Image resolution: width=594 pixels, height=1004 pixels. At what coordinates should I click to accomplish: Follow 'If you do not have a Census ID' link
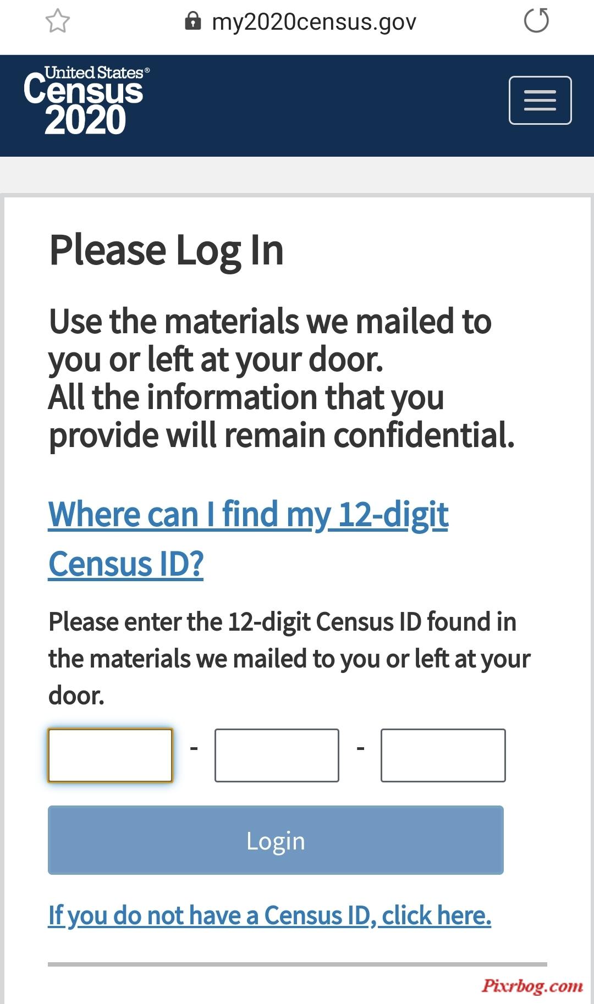click(x=269, y=915)
